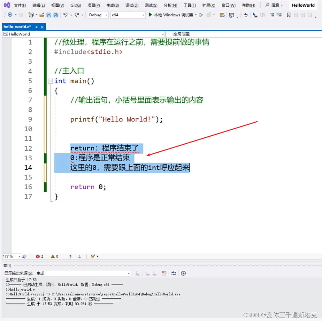The width and height of the screenshot is (322, 321).
Task: Collapse the main function code block
Action: coord(50,81)
